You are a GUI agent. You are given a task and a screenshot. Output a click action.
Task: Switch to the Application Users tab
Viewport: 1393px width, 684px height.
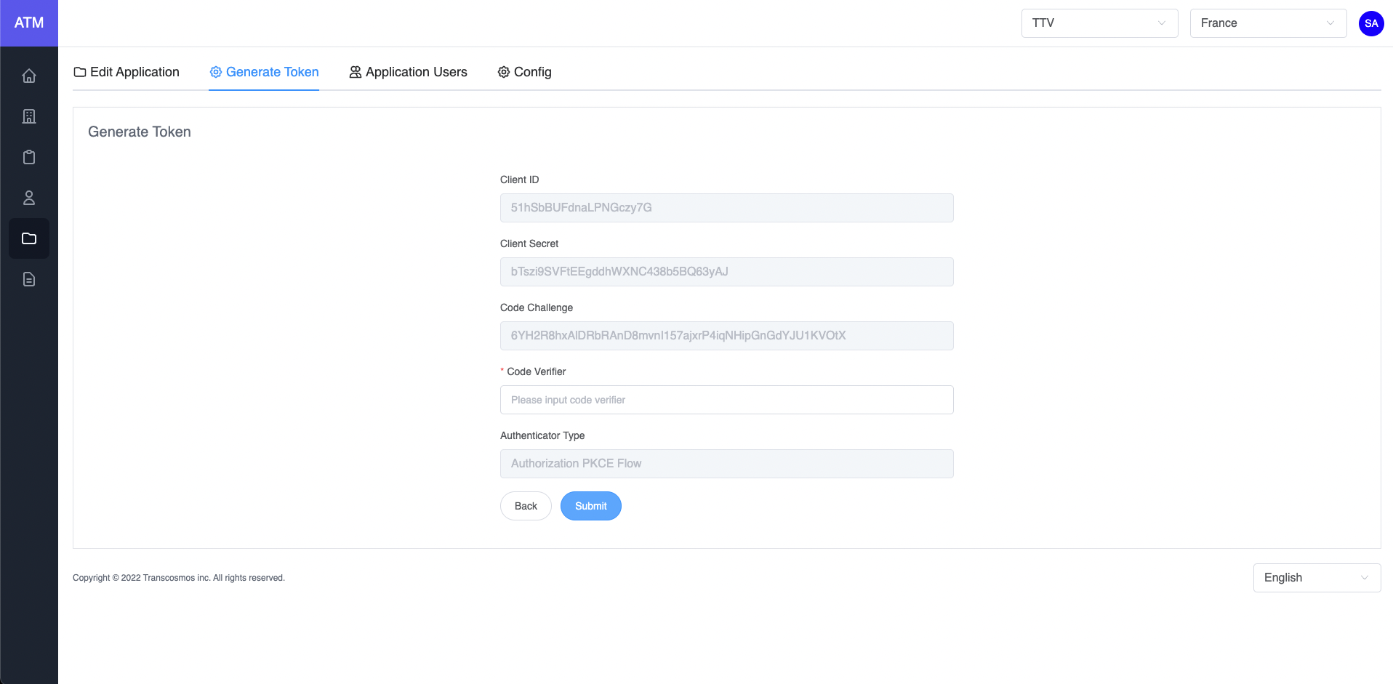click(x=408, y=72)
